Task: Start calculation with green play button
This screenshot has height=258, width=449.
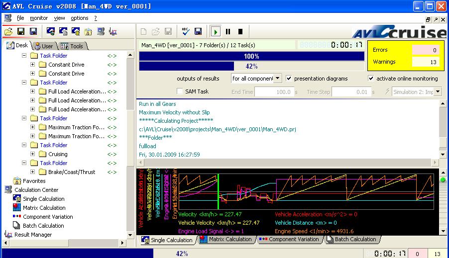Action: 216,31
